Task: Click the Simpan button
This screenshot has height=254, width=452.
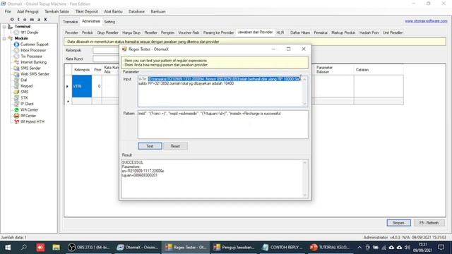Action: (398, 223)
